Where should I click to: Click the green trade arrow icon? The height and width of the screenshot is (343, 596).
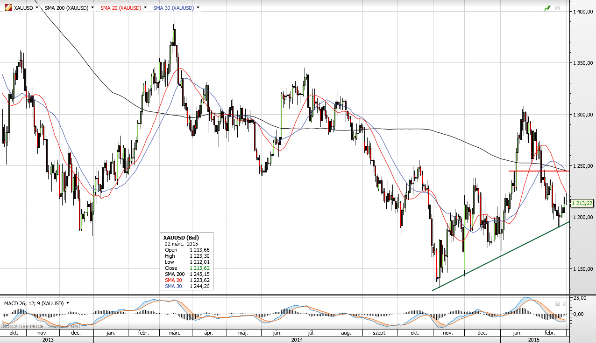(547, 8)
